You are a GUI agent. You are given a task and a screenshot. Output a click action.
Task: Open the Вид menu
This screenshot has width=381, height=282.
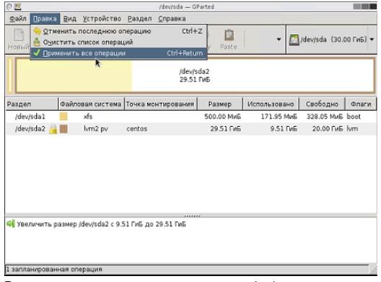(x=70, y=19)
